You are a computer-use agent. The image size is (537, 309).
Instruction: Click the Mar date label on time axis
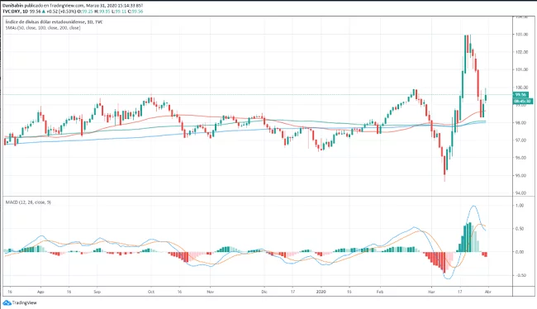coord(431,292)
